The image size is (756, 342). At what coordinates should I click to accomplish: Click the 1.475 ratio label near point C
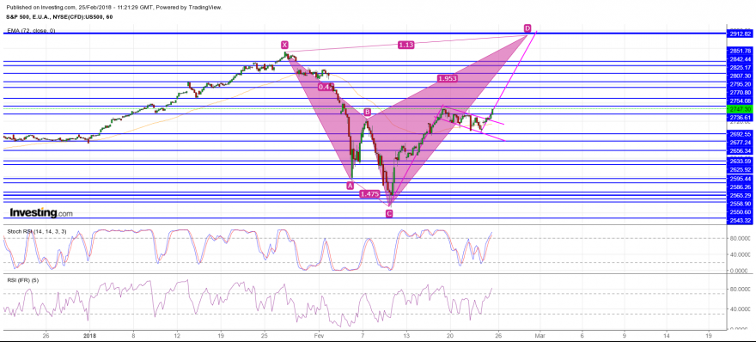tap(369, 194)
